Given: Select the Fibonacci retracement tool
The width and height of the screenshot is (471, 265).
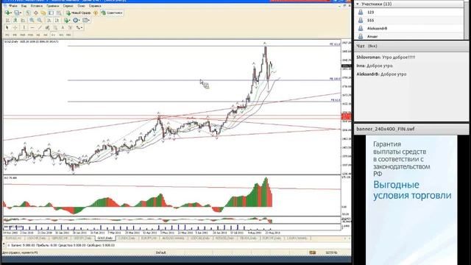Looking at the screenshot, I should (x=55, y=28).
